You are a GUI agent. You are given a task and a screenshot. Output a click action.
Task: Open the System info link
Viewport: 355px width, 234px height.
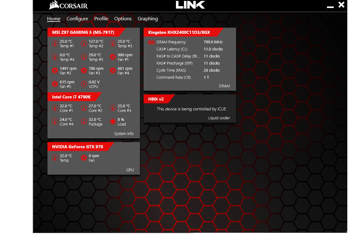124,134
